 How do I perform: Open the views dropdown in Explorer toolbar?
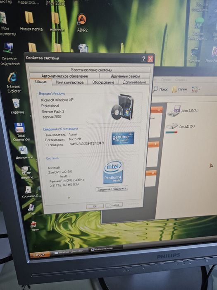(196, 89)
